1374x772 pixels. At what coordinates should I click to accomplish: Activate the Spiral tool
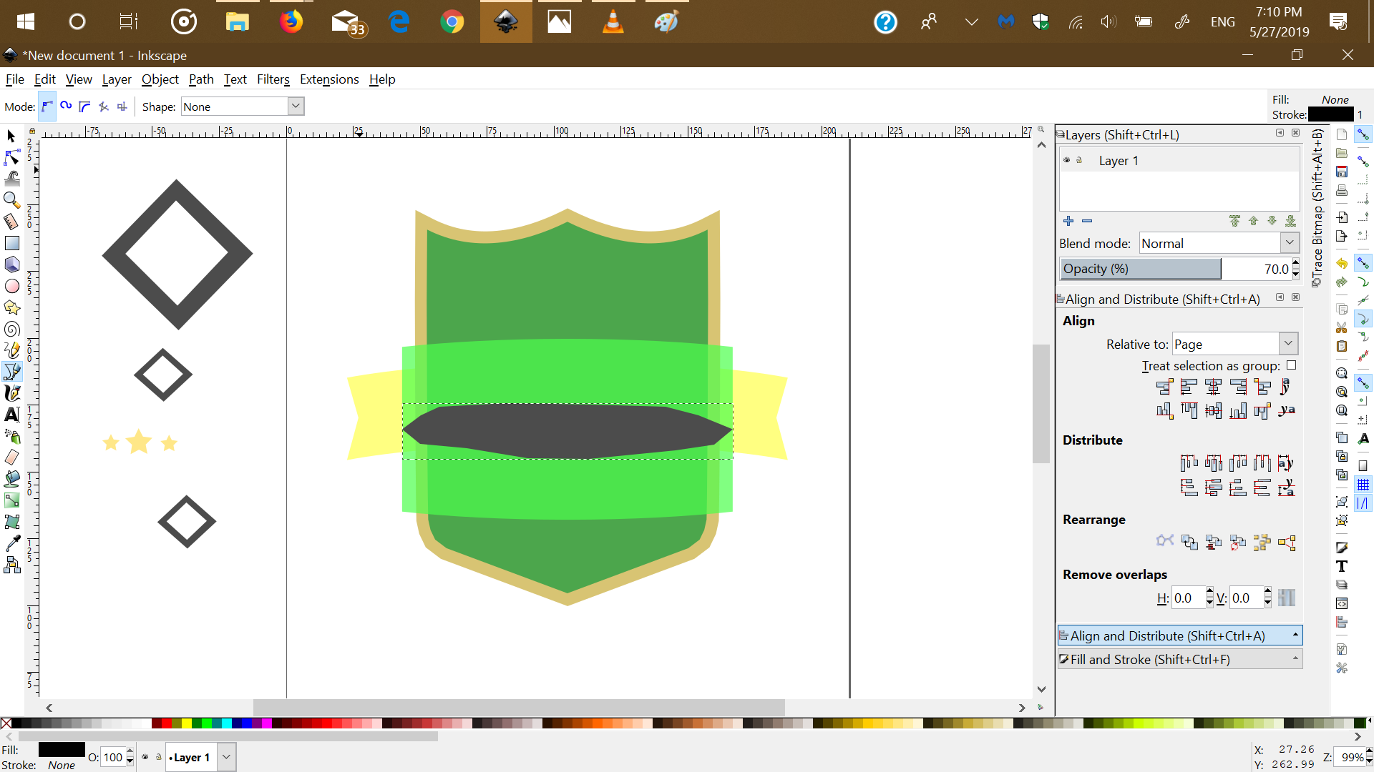point(11,330)
